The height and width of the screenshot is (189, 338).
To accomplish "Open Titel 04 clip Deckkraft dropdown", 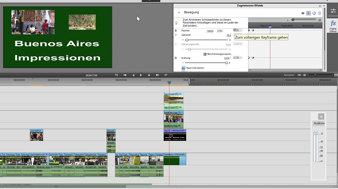I will pos(185,131).
